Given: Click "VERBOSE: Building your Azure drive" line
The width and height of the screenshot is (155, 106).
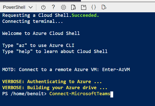Looking at the screenshot, I should 55,88.
